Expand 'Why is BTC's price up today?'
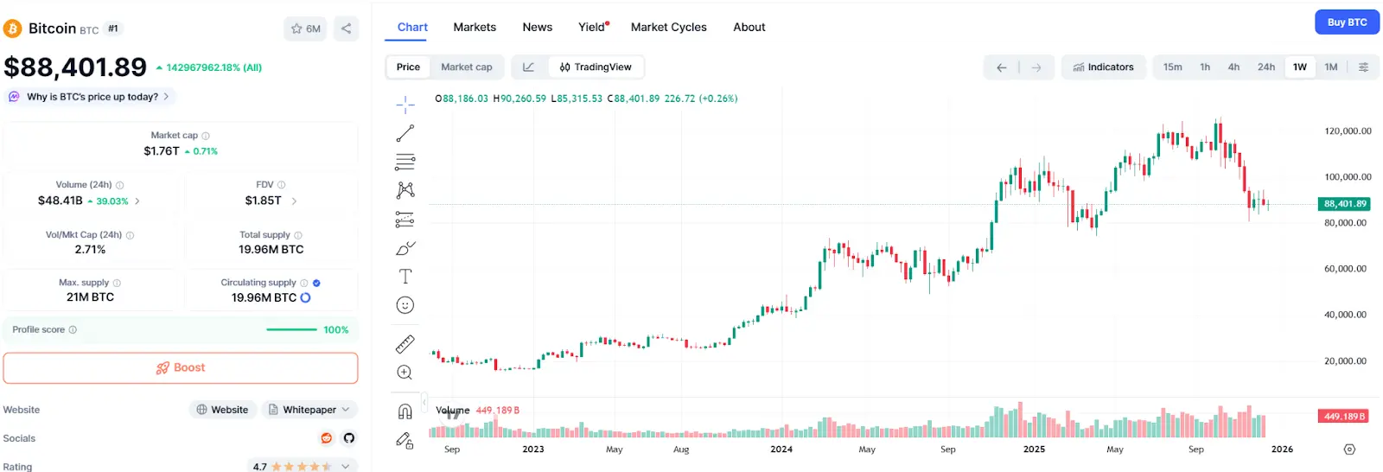Screen dimensions: 1383x472 (x=92, y=97)
